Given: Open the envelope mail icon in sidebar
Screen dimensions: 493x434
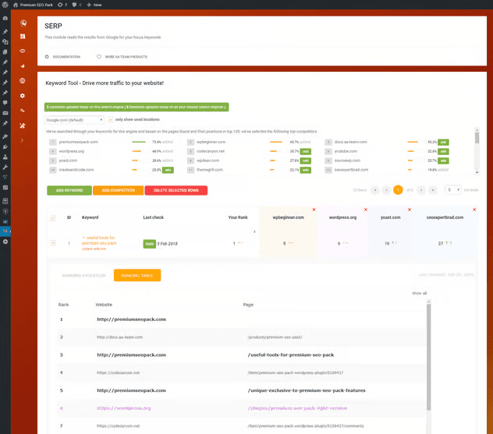Looking at the screenshot, I should click(x=5, y=113).
